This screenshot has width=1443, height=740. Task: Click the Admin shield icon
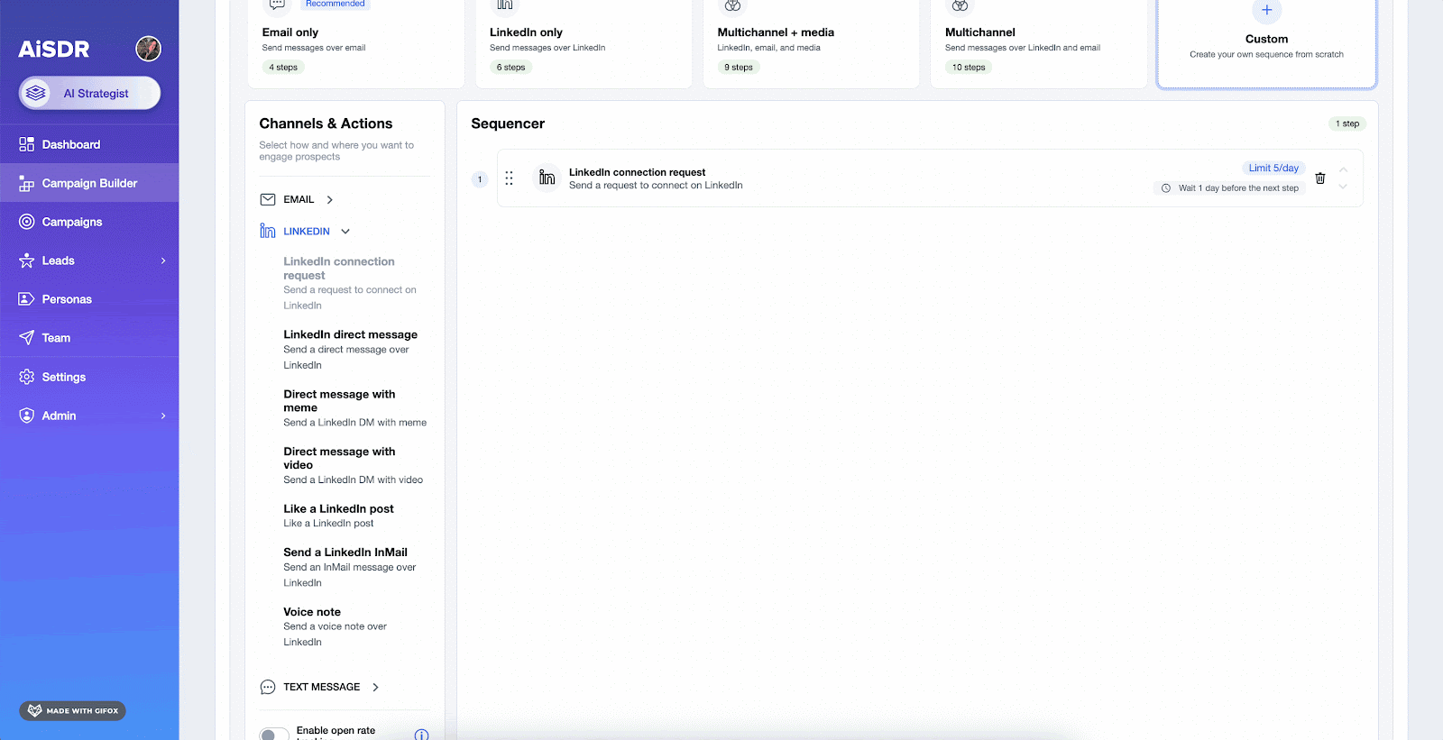pos(27,416)
